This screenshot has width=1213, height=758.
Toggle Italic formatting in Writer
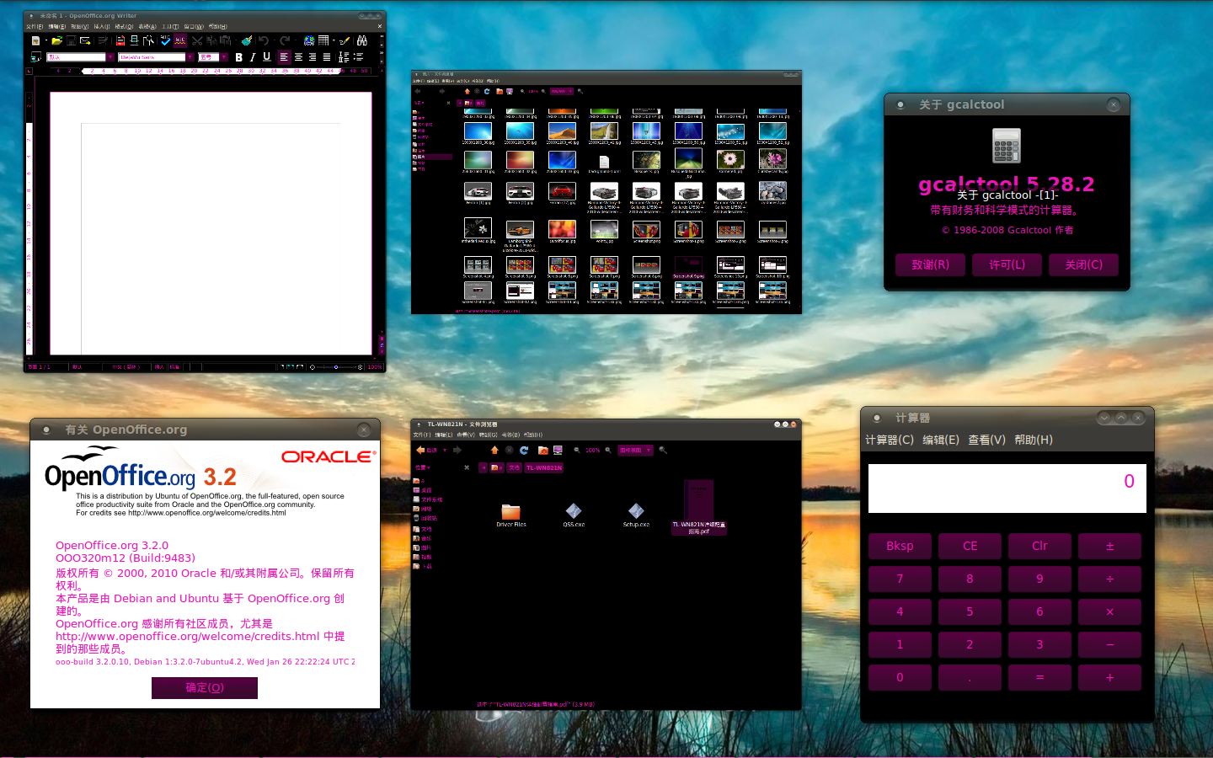pos(253,57)
